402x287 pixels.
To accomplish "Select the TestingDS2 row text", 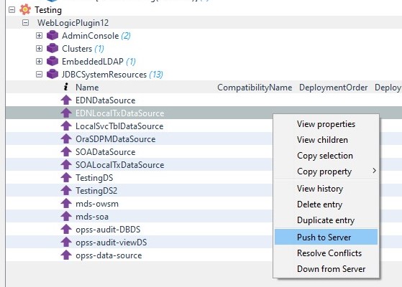I will pos(96,191).
